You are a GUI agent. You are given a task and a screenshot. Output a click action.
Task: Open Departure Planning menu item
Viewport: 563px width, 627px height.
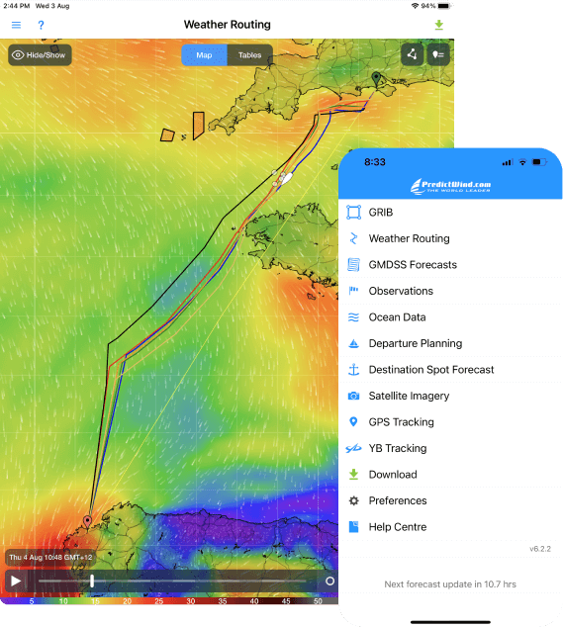[450, 343]
